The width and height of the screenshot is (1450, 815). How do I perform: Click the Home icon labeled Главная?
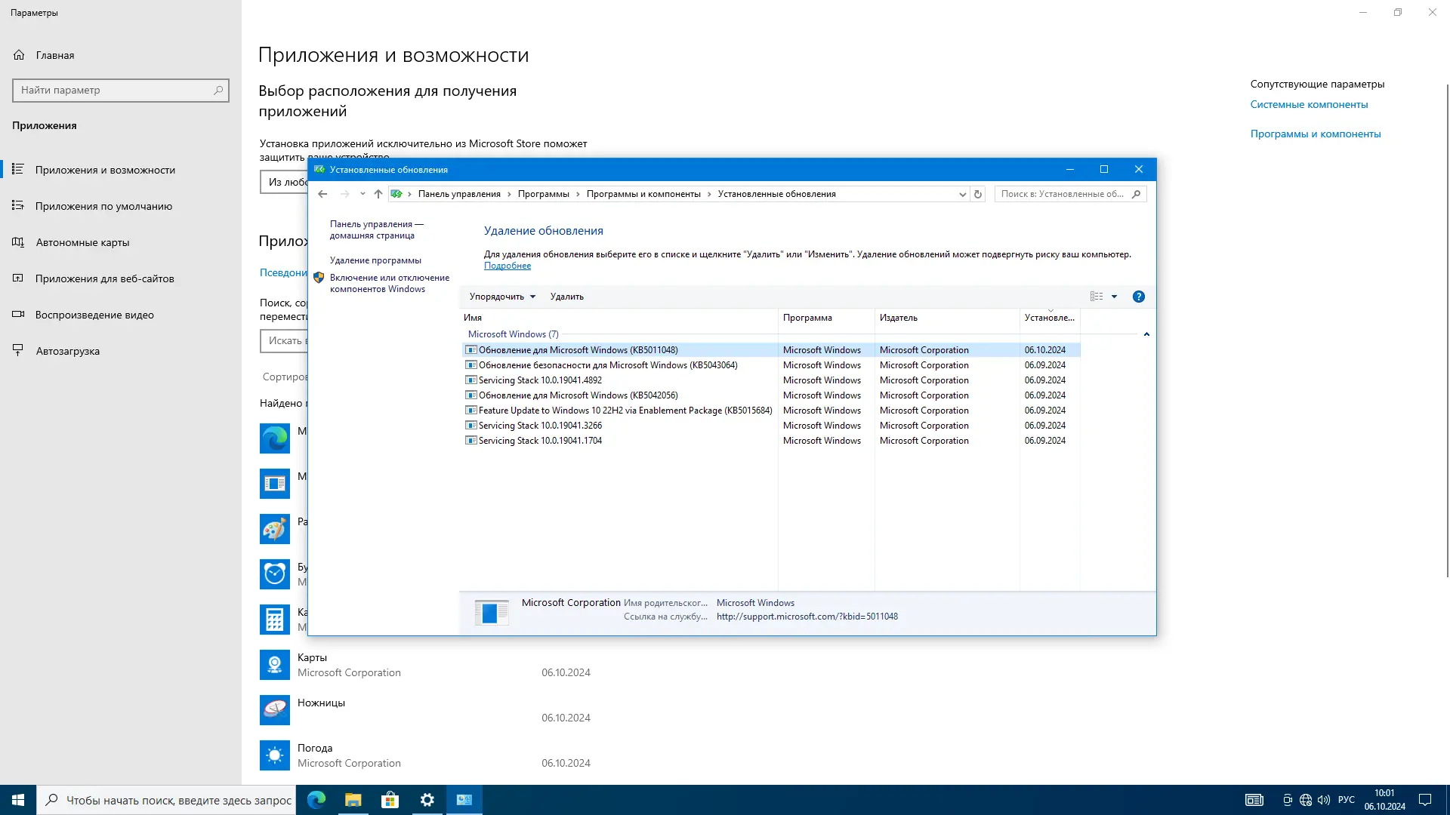click(20, 55)
